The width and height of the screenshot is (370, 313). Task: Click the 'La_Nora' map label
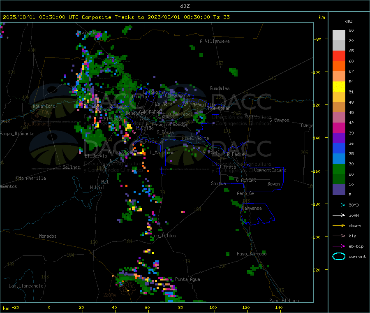[x=164, y=104]
